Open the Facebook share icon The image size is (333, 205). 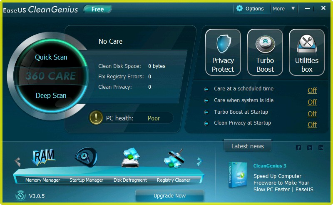(x=298, y=147)
